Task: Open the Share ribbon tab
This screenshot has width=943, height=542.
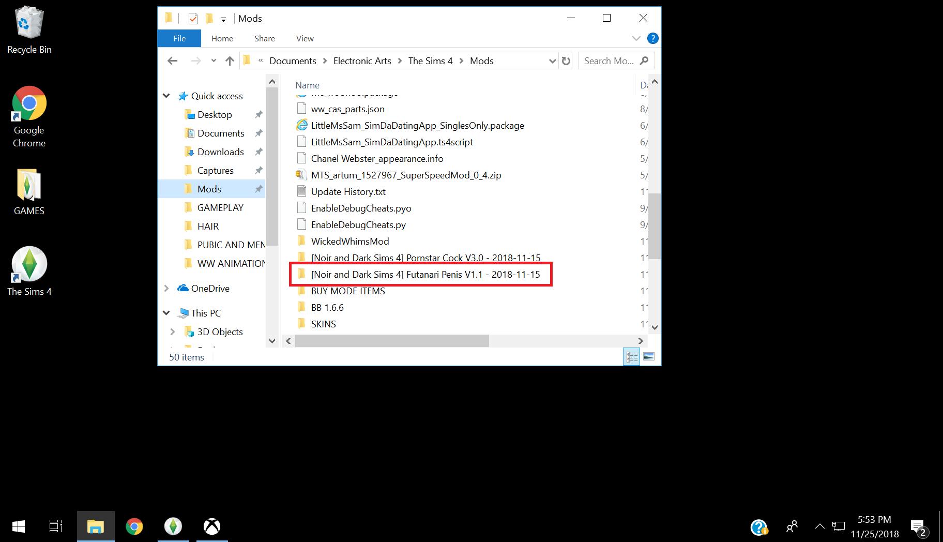Action: point(265,38)
